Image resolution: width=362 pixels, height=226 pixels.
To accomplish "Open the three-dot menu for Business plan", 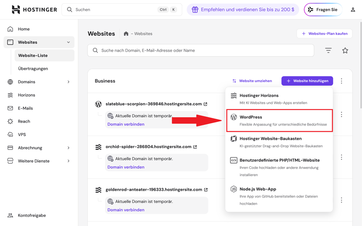I will click(342, 81).
